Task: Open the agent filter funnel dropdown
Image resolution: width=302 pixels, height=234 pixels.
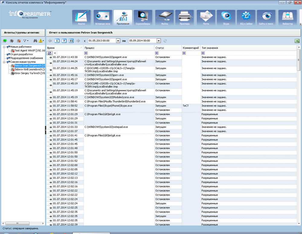Action: 26,40
